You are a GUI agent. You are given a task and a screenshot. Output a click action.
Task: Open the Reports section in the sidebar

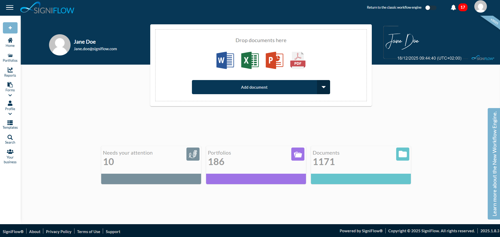tap(10, 71)
